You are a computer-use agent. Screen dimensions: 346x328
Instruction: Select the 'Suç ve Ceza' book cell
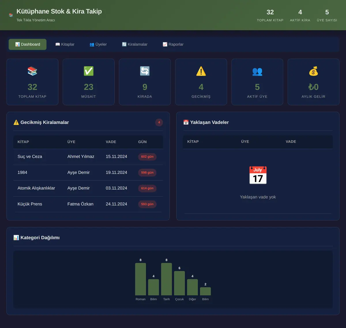[30, 157]
